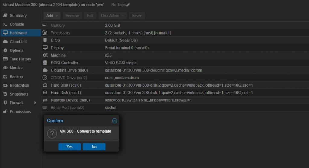Switch to the Console view

(x=17, y=24)
